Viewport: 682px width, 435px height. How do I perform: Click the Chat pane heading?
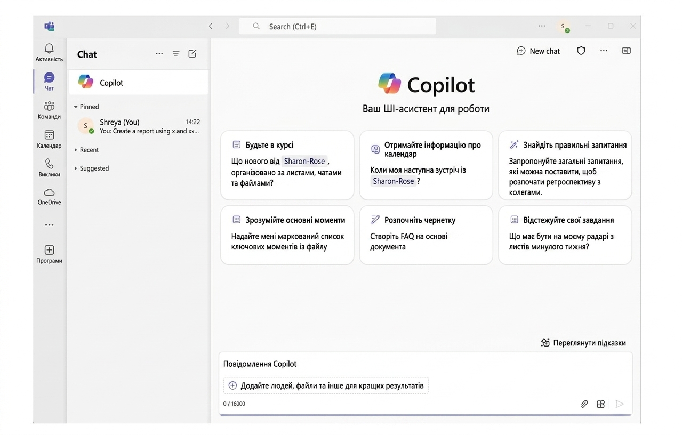(x=87, y=54)
